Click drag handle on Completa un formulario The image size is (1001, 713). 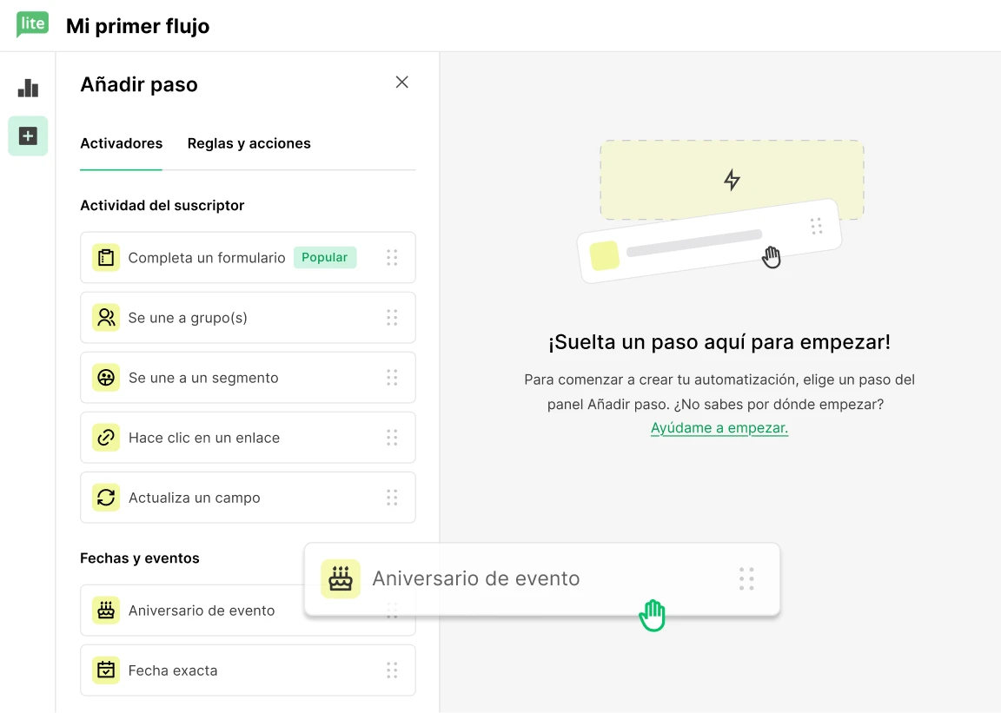point(392,258)
